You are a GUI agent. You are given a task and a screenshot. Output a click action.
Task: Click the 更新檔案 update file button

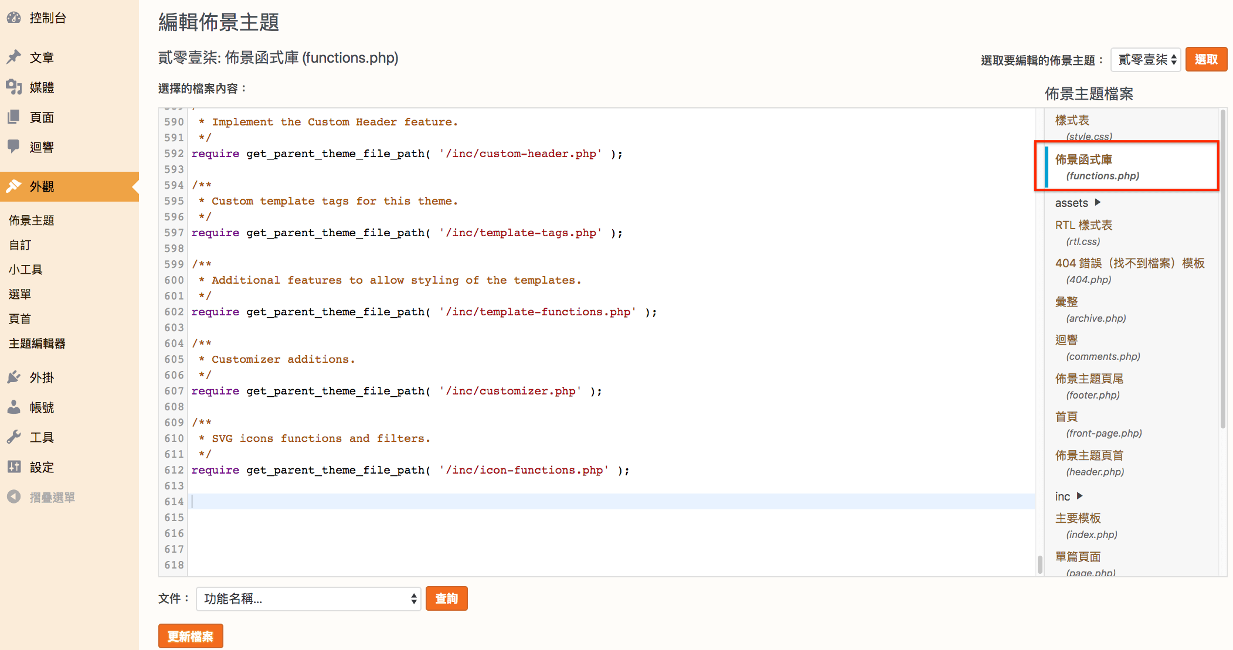191,636
